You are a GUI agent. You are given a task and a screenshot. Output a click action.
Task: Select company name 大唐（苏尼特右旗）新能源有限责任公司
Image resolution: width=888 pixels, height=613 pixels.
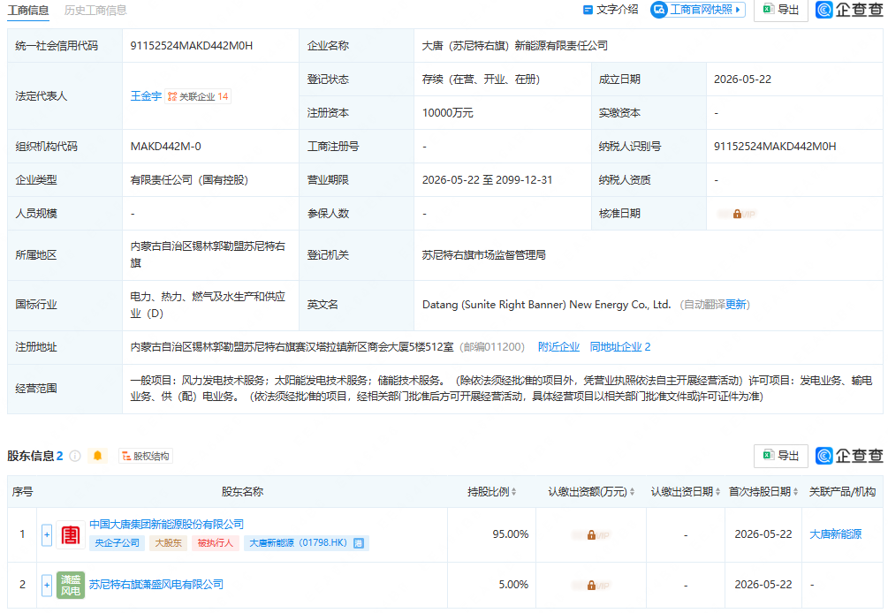515,46
